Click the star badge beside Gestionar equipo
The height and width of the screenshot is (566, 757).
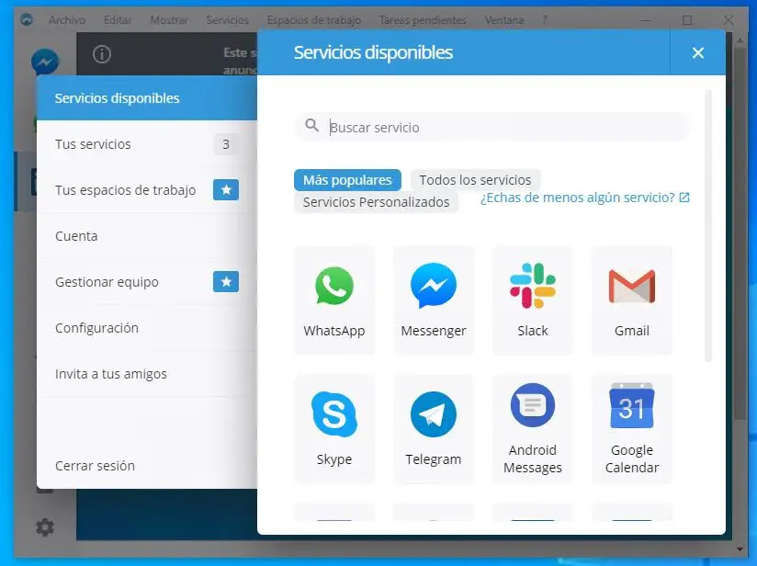226,281
